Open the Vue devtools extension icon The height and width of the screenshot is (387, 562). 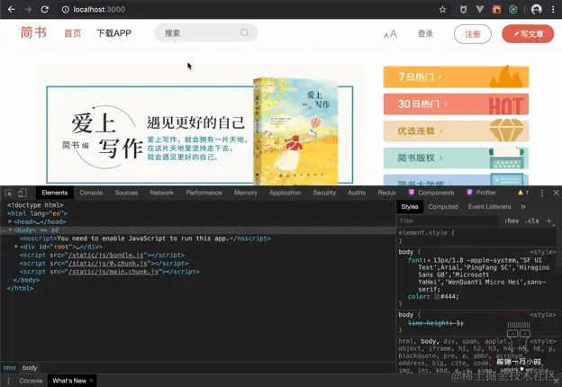[479, 10]
